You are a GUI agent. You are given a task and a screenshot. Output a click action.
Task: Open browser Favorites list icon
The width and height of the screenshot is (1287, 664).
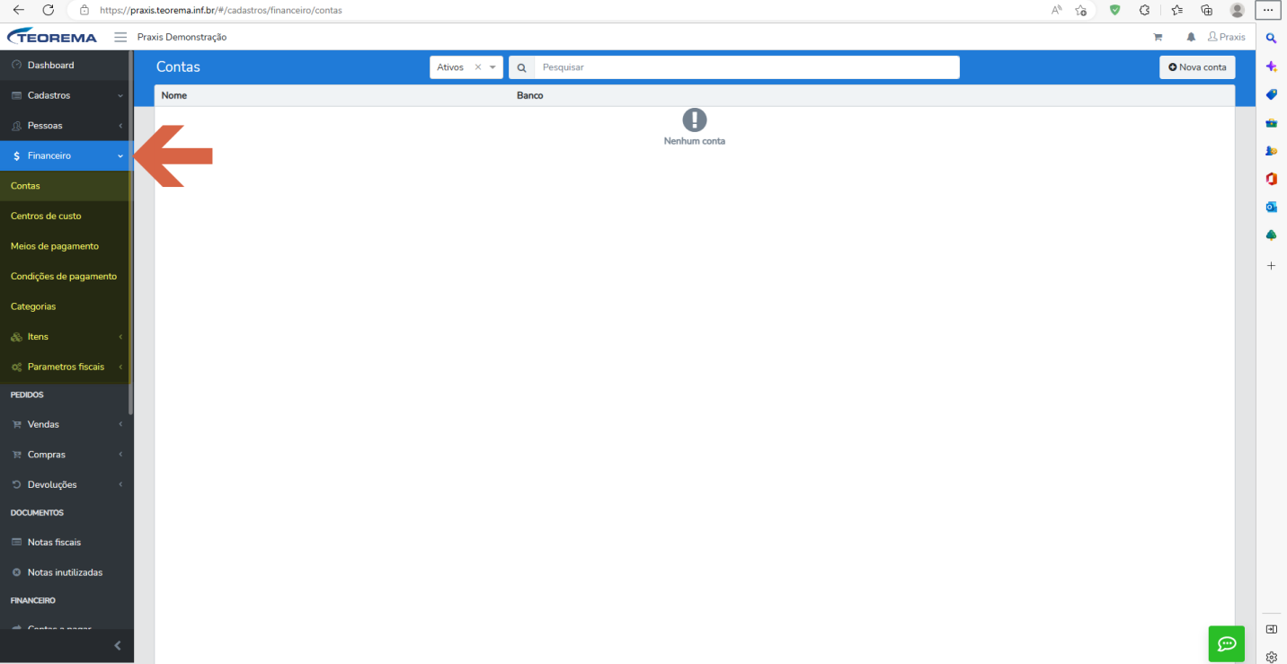coord(1176,10)
